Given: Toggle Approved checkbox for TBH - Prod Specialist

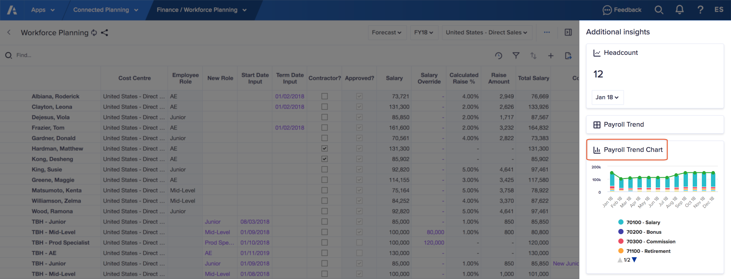Looking at the screenshot, I should (359, 242).
